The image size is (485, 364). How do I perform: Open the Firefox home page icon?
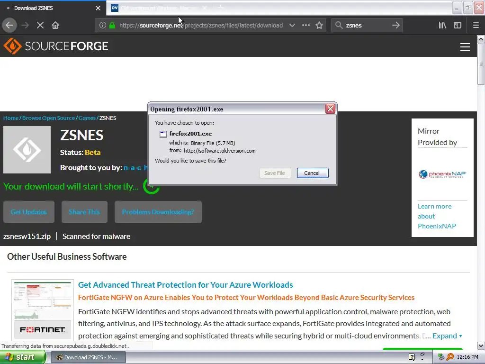(55, 25)
